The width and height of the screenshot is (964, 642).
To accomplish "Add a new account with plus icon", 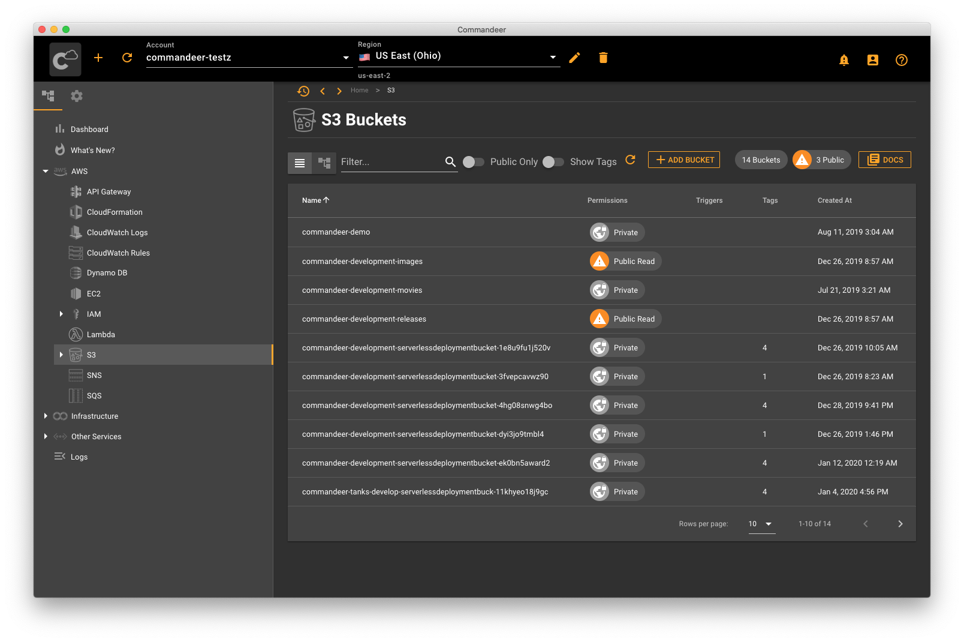I will [x=98, y=58].
